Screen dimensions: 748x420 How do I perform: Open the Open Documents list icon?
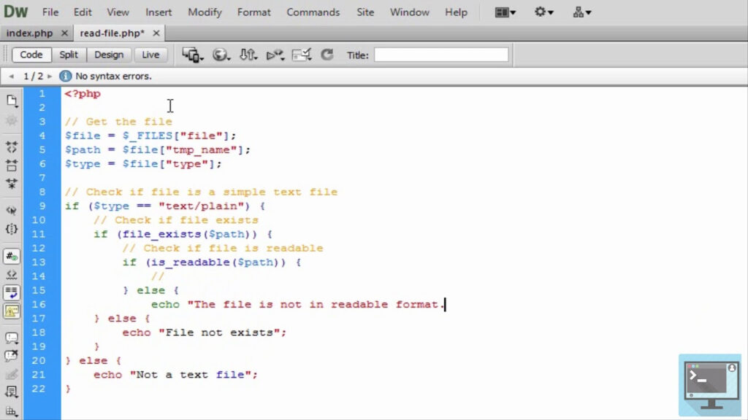point(12,101)
